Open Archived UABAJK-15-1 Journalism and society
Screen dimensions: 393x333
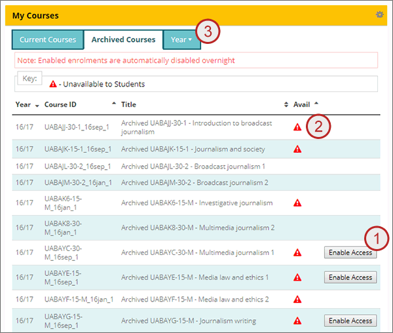(x=193, y=149)
